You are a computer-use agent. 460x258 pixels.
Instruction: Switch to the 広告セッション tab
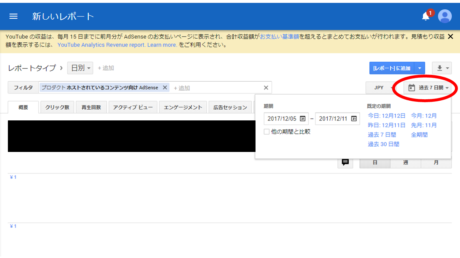click(230, 107)
